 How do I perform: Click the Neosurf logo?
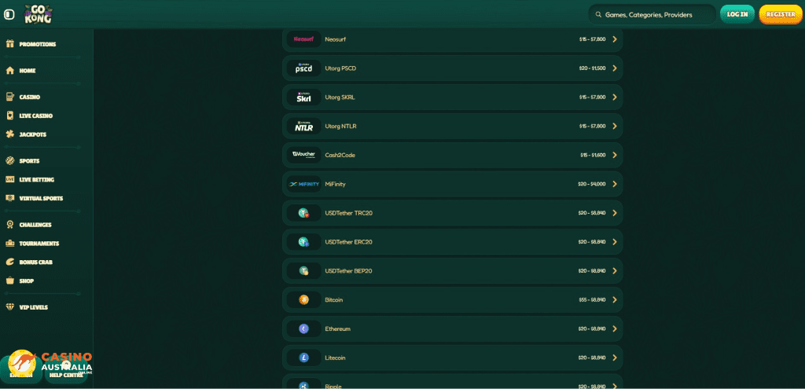point(303,39)
